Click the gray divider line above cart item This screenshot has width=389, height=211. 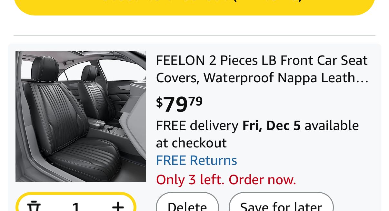tap(194, 35)
